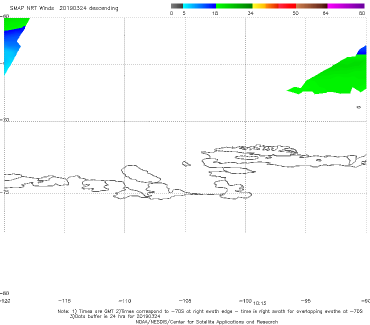Click the small blue wind patch at right edge
370x325 pixels.
click(362, 50)
